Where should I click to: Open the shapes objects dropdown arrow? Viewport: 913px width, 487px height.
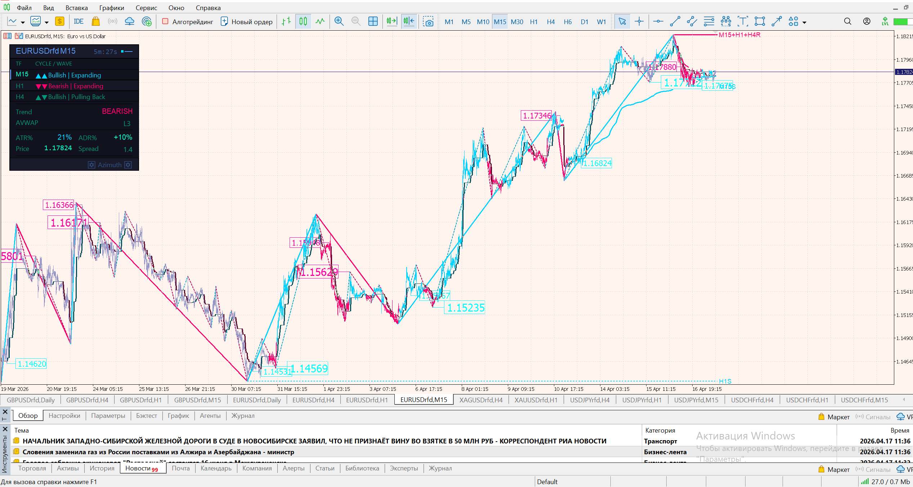[804, 22]
